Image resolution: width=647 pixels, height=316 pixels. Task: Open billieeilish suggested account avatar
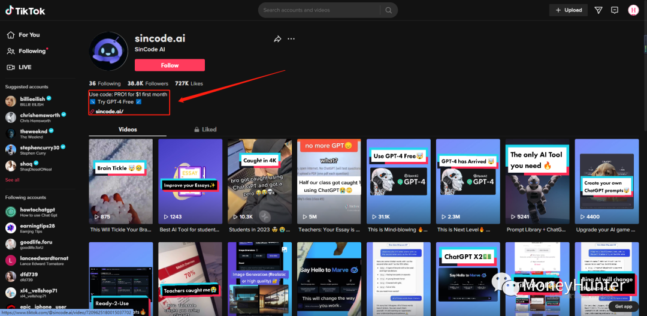11,101
